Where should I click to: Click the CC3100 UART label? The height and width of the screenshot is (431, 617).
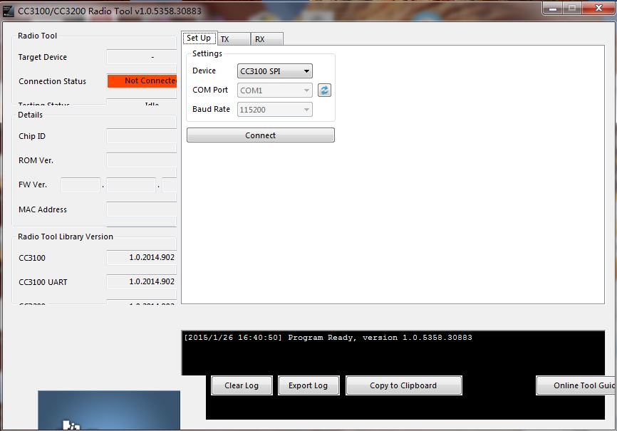coord(43,282)
